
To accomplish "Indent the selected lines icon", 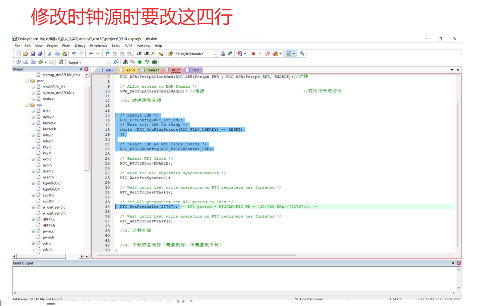I will click(139, 54).
